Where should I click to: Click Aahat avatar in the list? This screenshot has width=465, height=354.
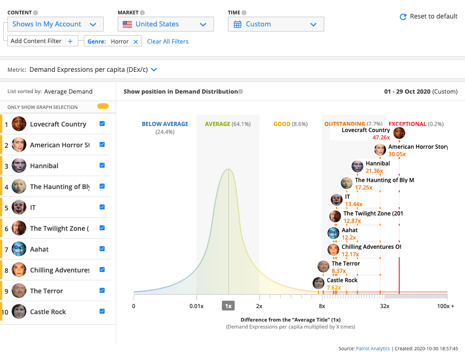pyautogui.click(x=19, y=249)
